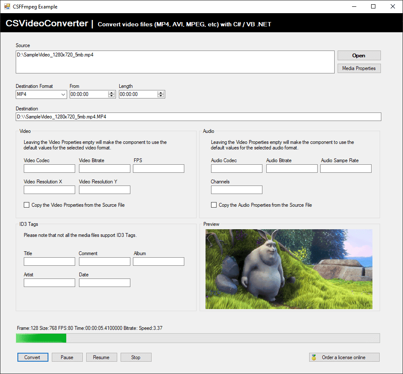Screen dimensions: 403x374
Task: Click the medal icon on license button
Action: (314, 357)
